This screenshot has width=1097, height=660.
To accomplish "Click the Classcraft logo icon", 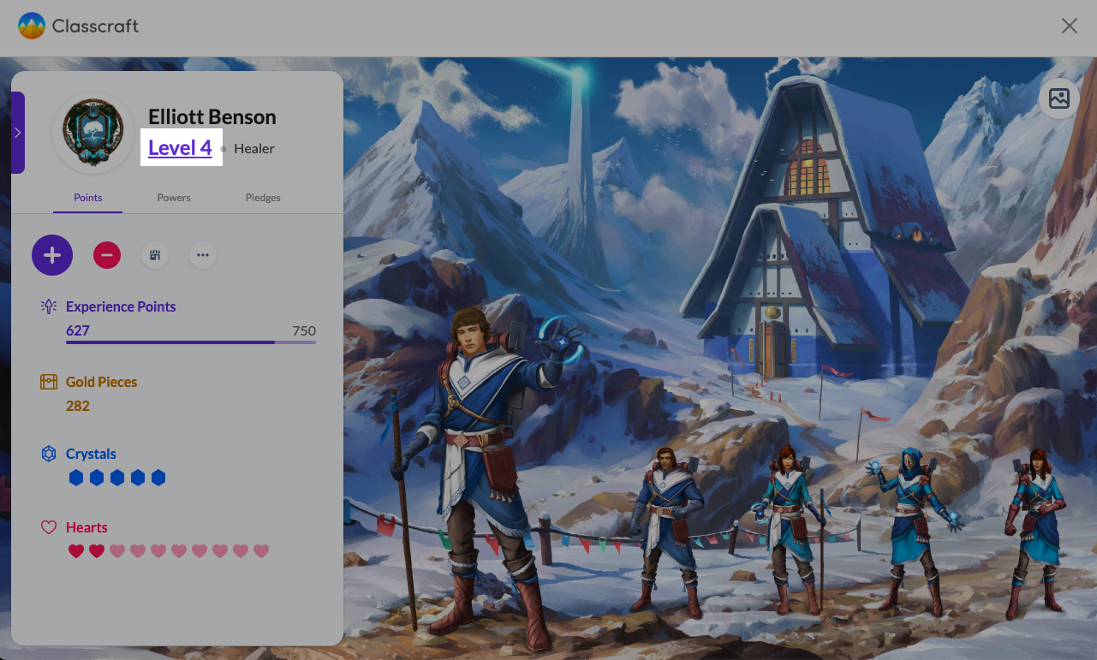I will [32, 26].
